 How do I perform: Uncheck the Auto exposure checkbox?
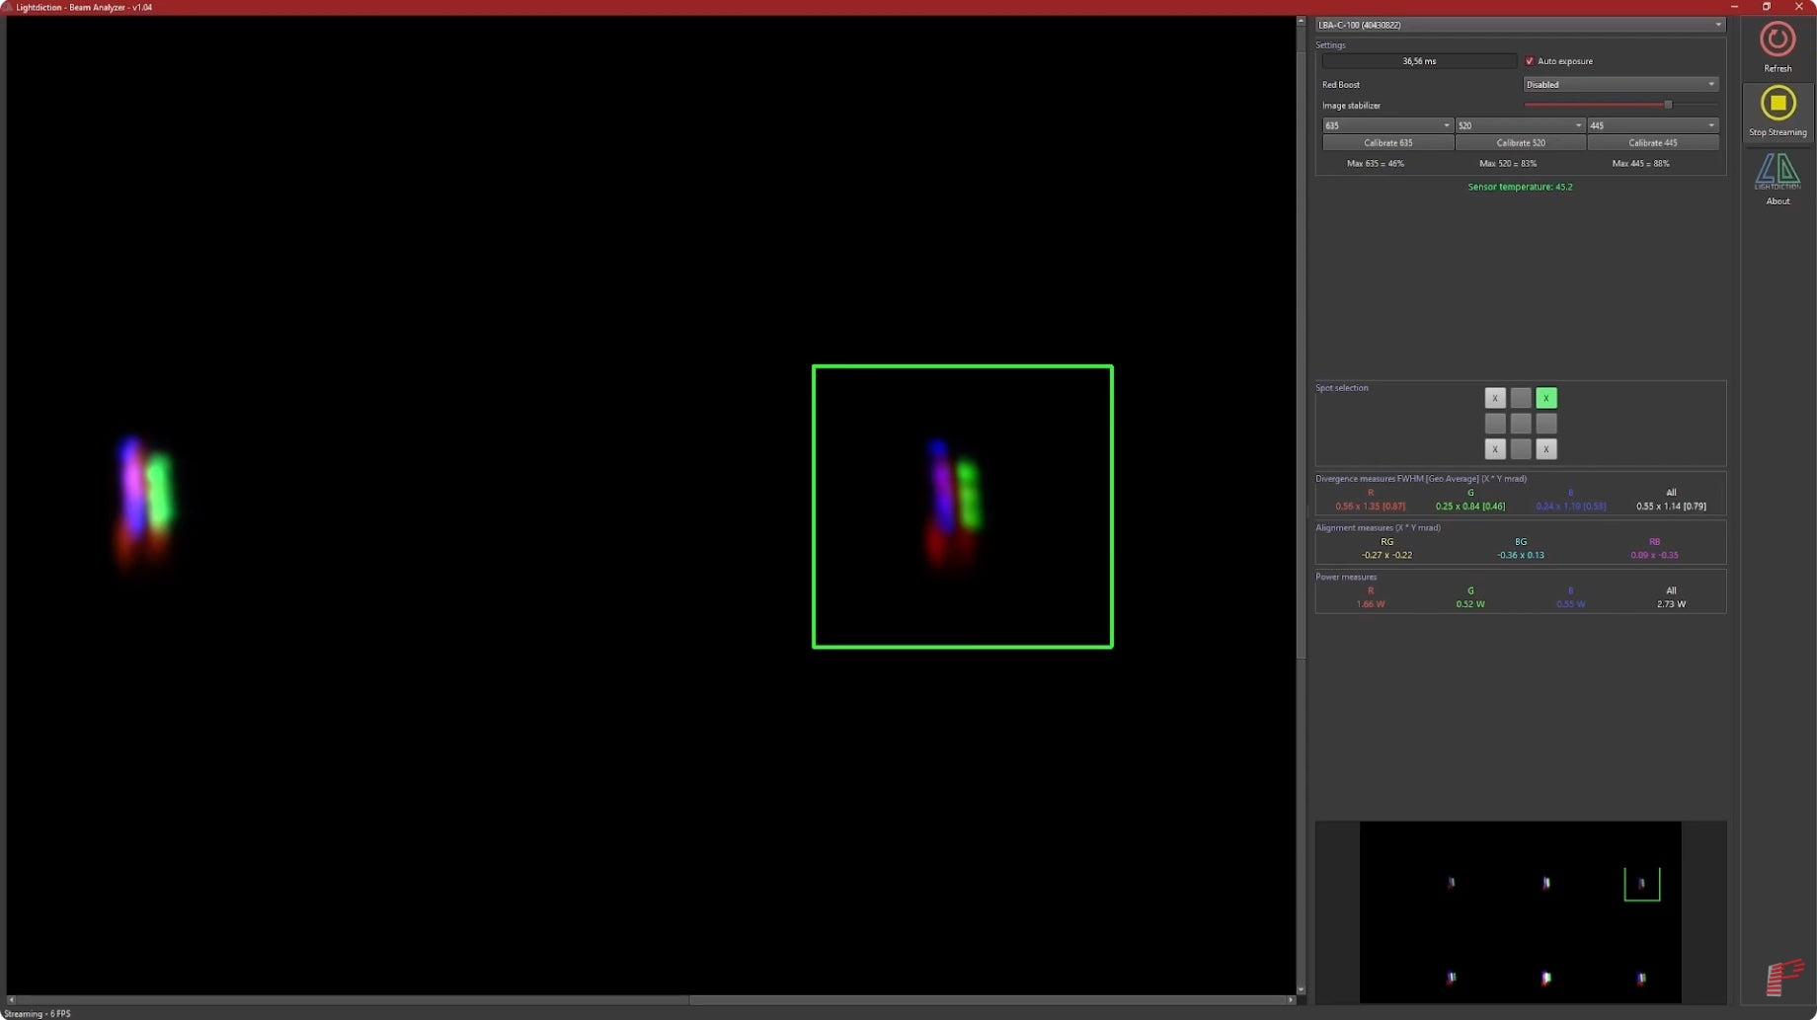[x=1530, y=61]
